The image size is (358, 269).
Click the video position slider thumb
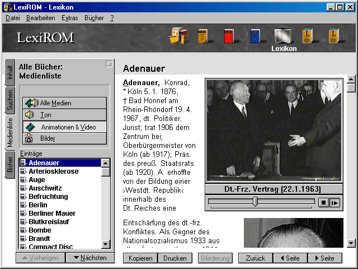pos(256,202)
